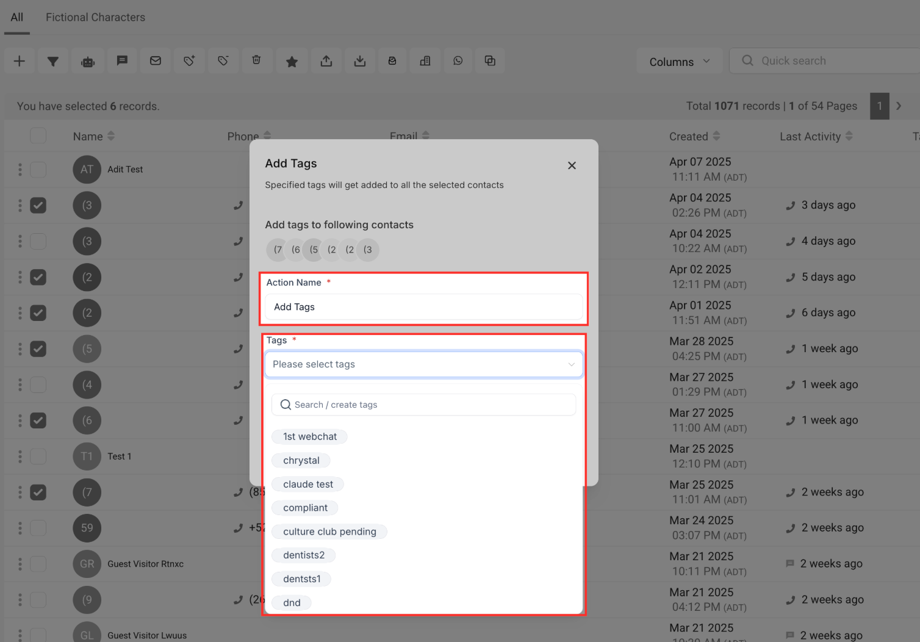Go to next page with the chevron
The width and height of the screenshot is (920, 642).
(899, 106)
